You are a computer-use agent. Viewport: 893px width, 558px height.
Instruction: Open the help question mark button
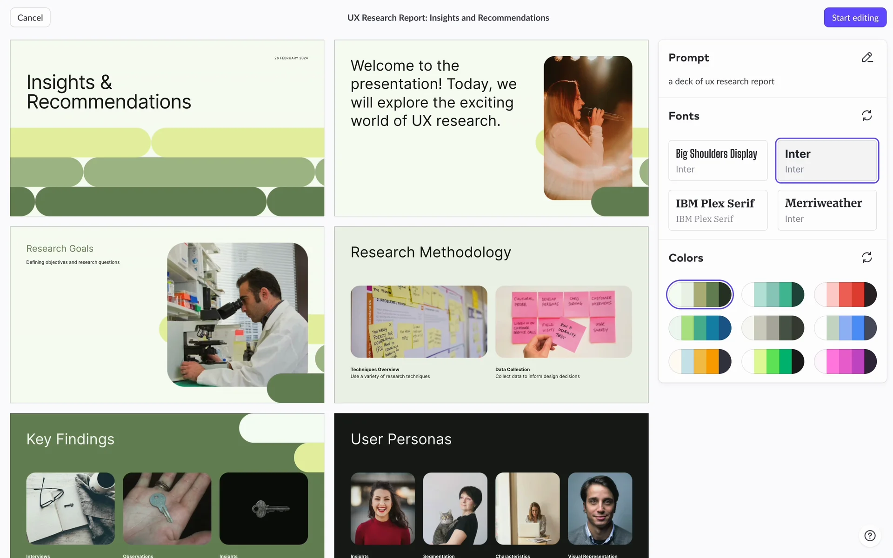tap(870, 536)
